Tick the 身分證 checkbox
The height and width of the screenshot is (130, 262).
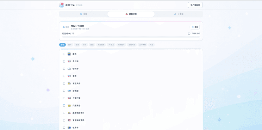click(64, 61)
